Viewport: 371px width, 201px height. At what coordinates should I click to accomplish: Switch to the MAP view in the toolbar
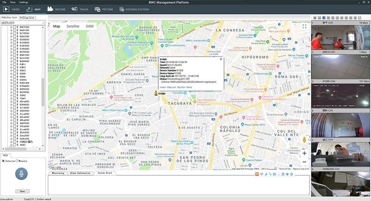[33, 9]
